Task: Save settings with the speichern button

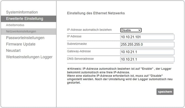Action: [x=165, y=92]
